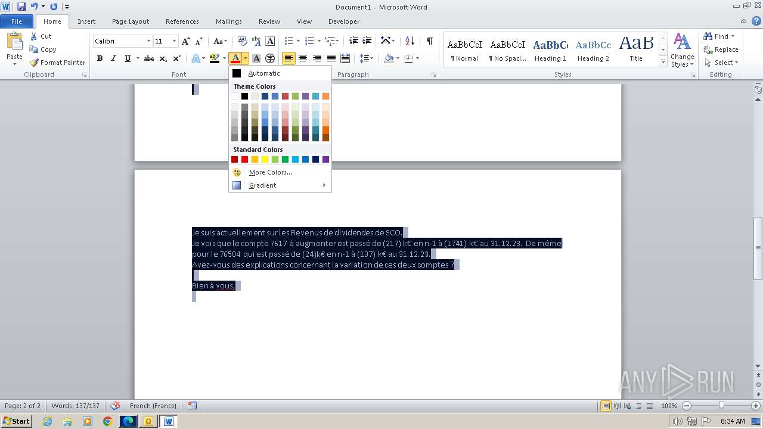The image size is (763, 429).
Task: Toggle Bold formatting
Action: point(100,58)
